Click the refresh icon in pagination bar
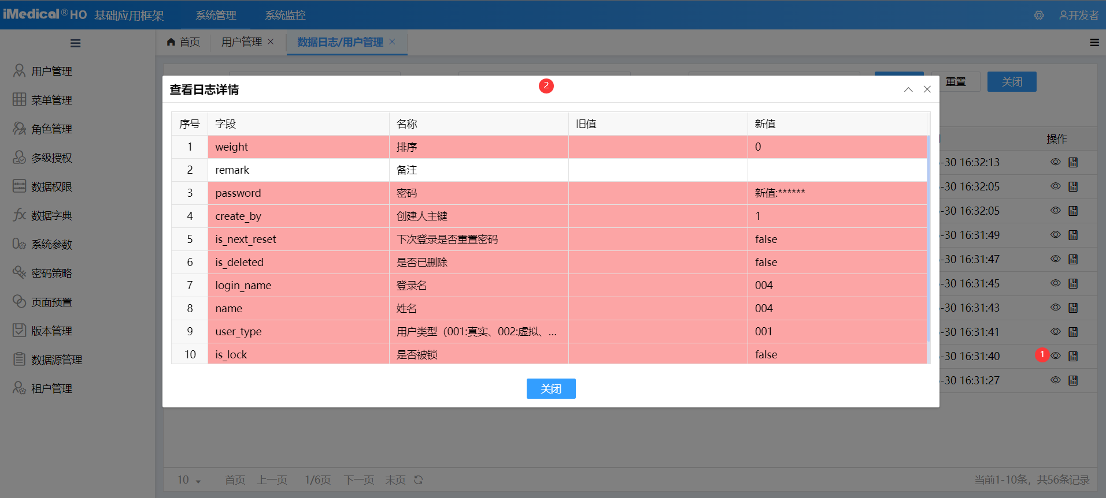This screenshot has width=1106, height=498. tap(419, 480)
